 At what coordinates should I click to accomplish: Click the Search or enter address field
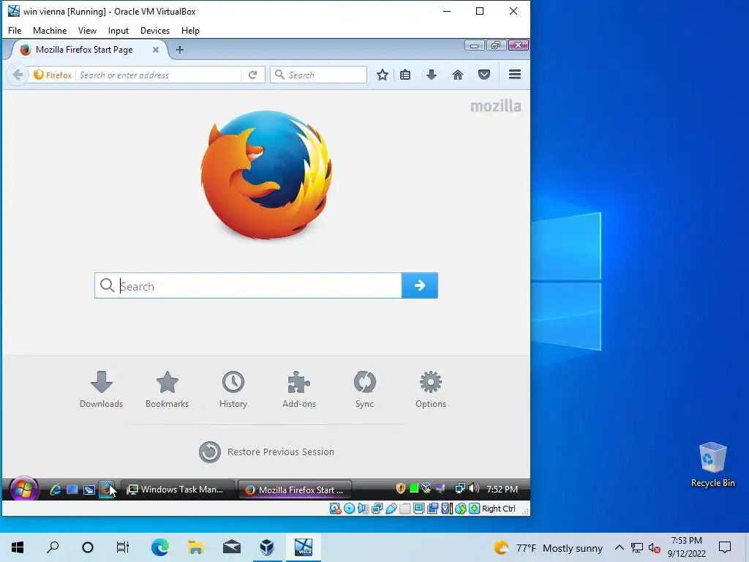[159, 75]
